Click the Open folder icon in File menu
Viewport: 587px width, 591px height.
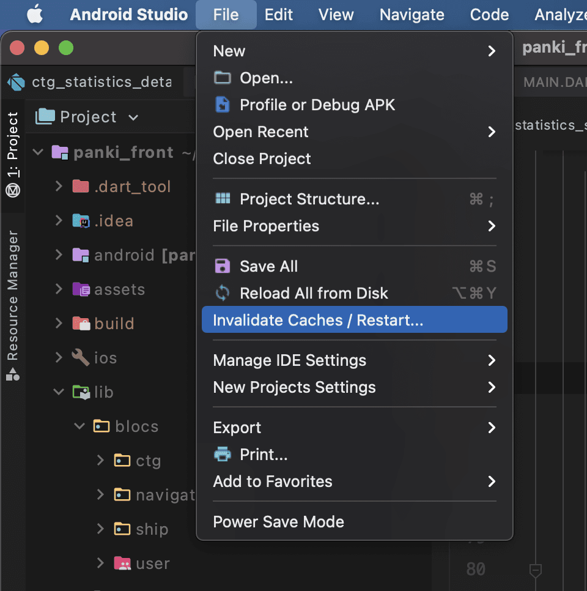[x=223, y=78]
